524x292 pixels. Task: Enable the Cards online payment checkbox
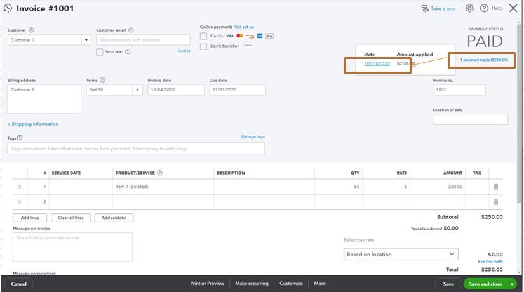tap(203, 36)
